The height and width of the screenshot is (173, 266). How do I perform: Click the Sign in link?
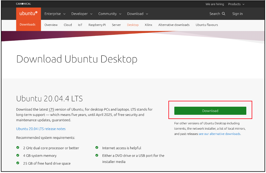pyautogui.click(x=237, y=14)
